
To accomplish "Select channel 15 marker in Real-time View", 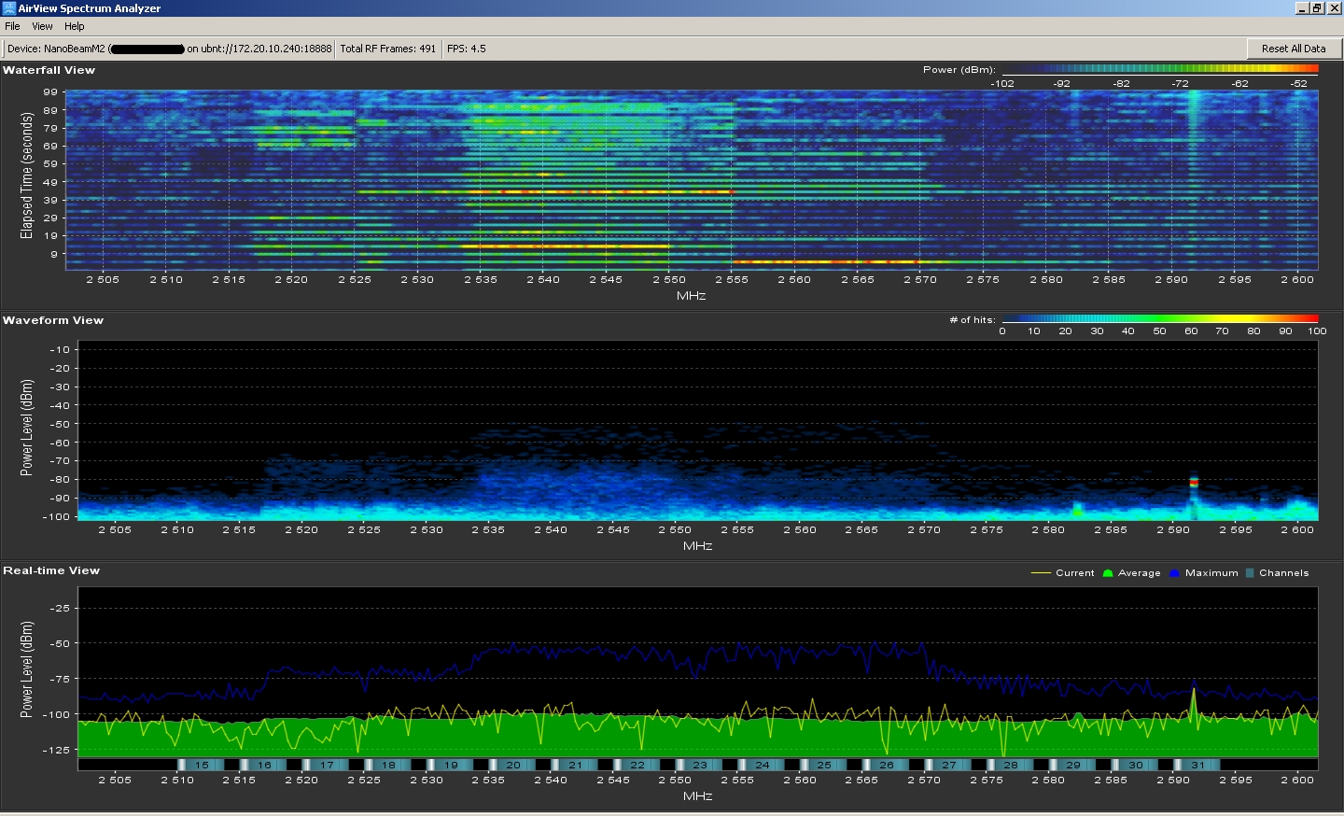I will [x=202, y=765].
